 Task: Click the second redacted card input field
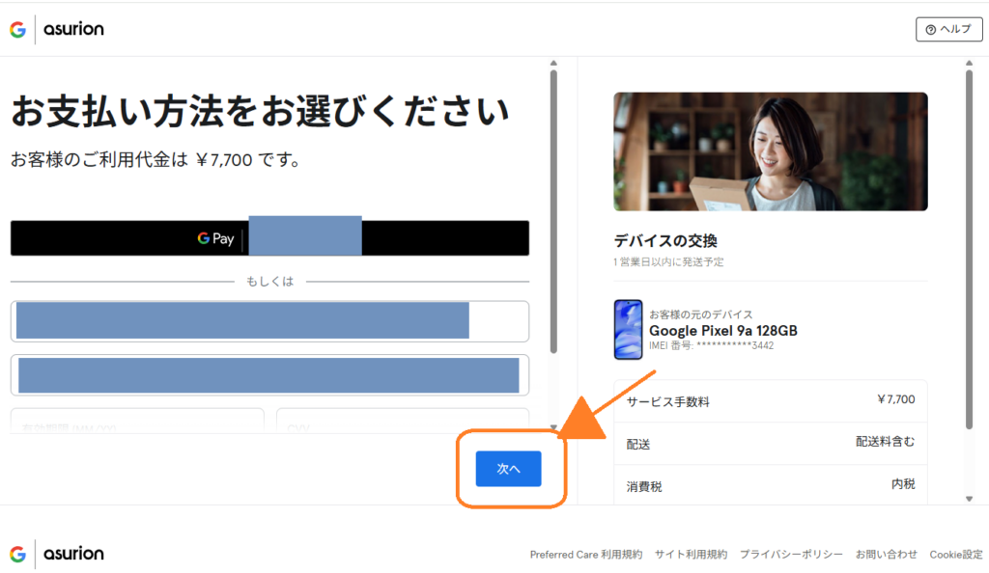tap(269, 375)
